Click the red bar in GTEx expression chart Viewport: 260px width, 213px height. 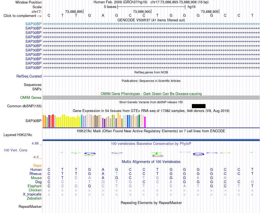[x=53, y=121]
